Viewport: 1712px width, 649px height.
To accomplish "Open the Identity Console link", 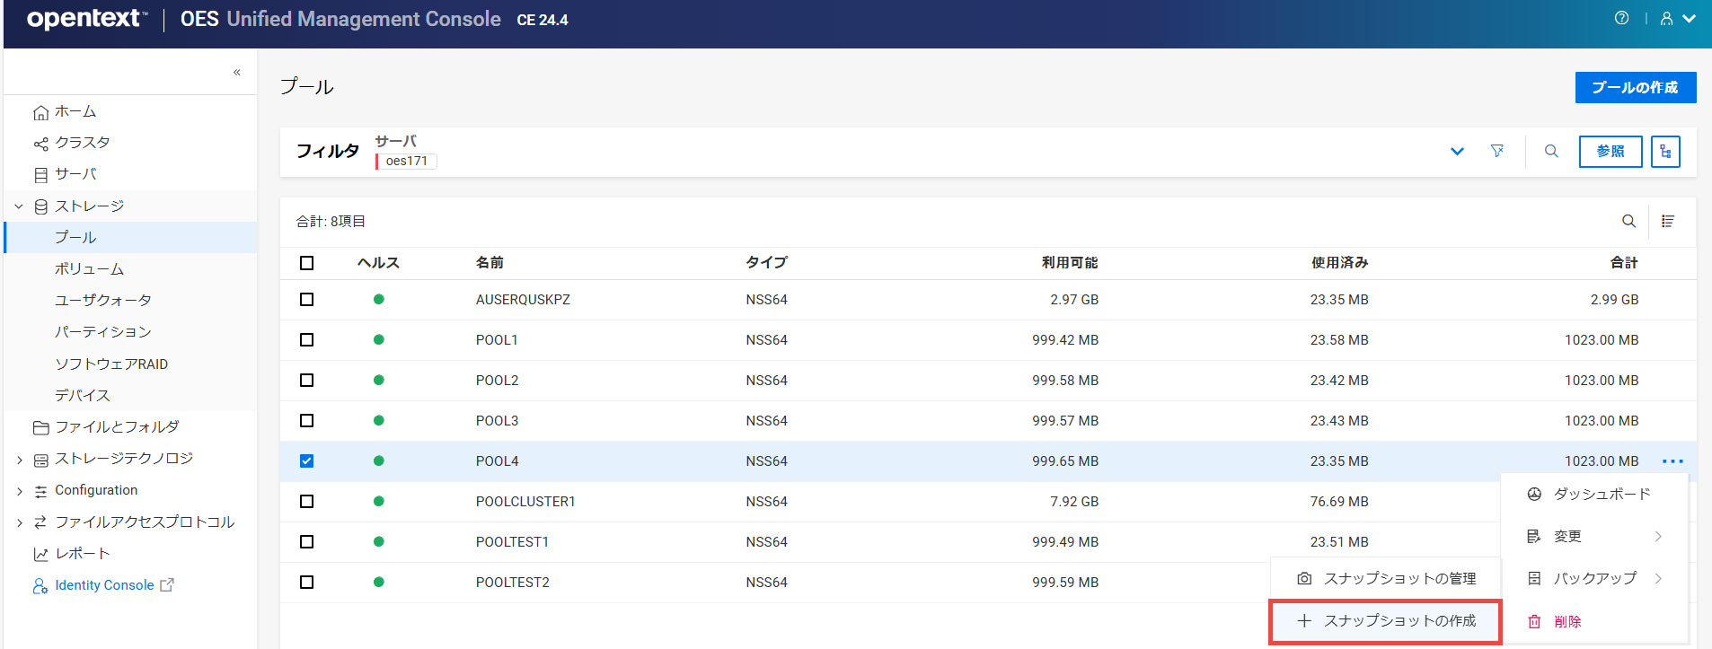I will (x=104, y=585).
